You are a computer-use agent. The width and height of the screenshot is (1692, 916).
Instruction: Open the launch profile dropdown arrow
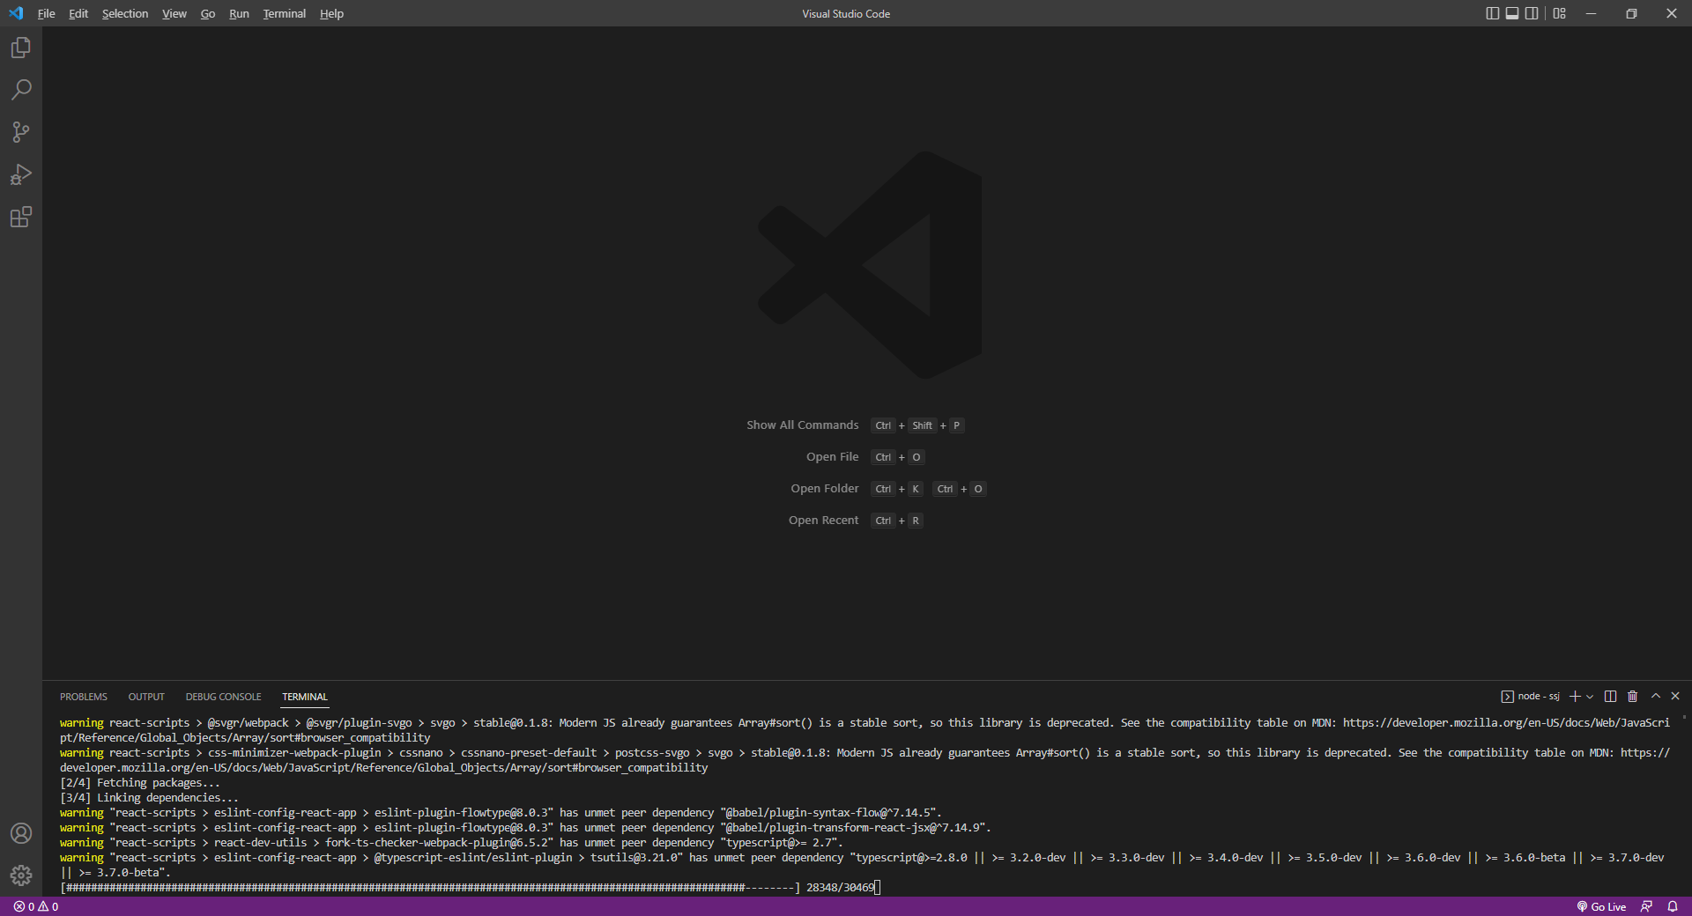coord(1590,697)
